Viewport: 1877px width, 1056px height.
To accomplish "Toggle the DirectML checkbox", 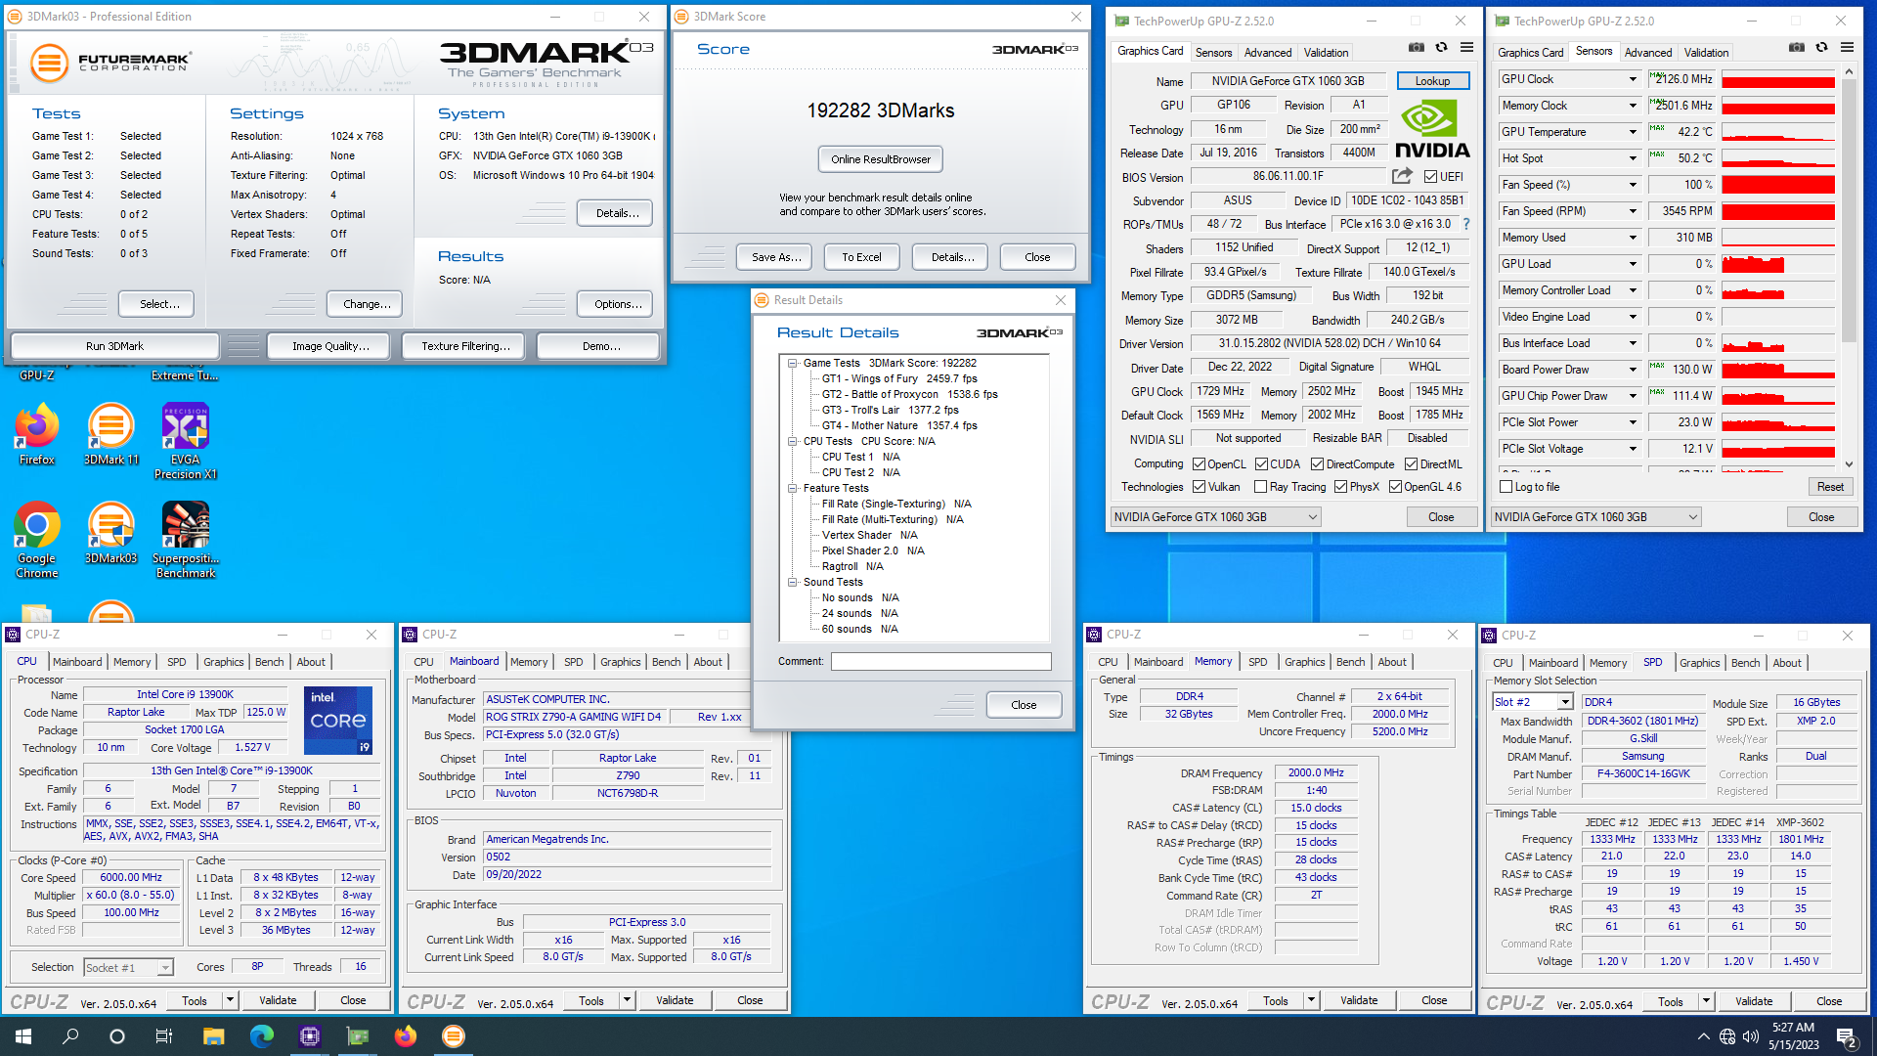I will (1411, 464).
